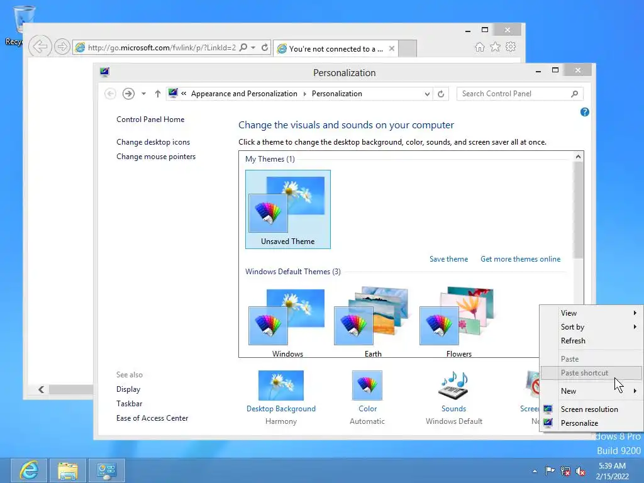
Task: Select the Unsaved Theme thumbnail
Action: [288, 209]
